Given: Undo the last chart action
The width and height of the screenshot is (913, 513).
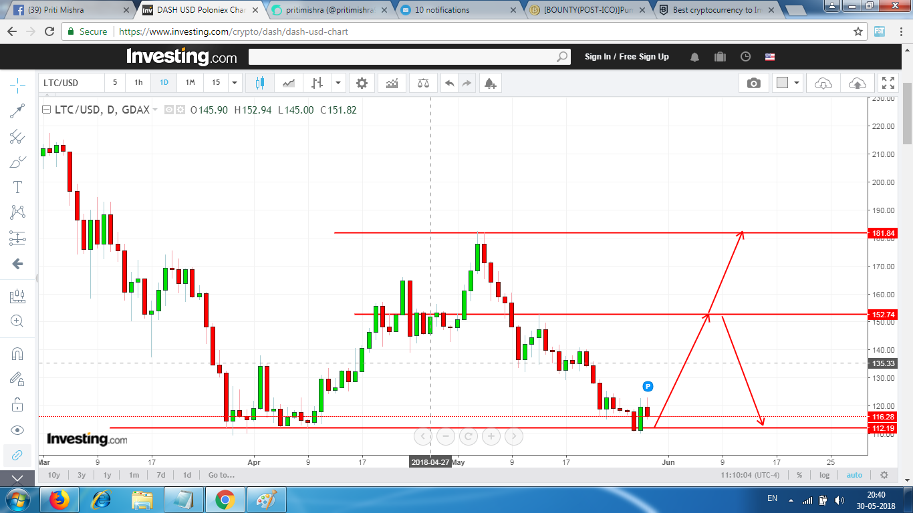Looking at the screenshot, I should pyautogui.click(x=450, y=83).
